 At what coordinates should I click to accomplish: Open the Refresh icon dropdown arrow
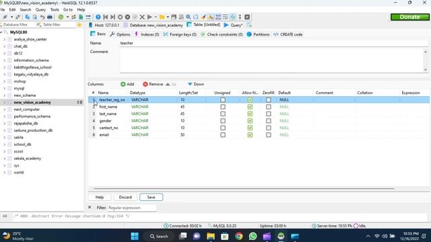(67, 17)
